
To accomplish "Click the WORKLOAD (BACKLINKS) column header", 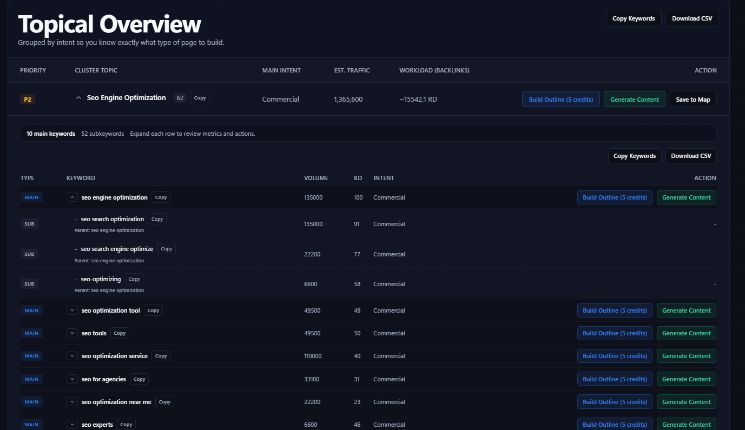I will (x=434, y=70).
